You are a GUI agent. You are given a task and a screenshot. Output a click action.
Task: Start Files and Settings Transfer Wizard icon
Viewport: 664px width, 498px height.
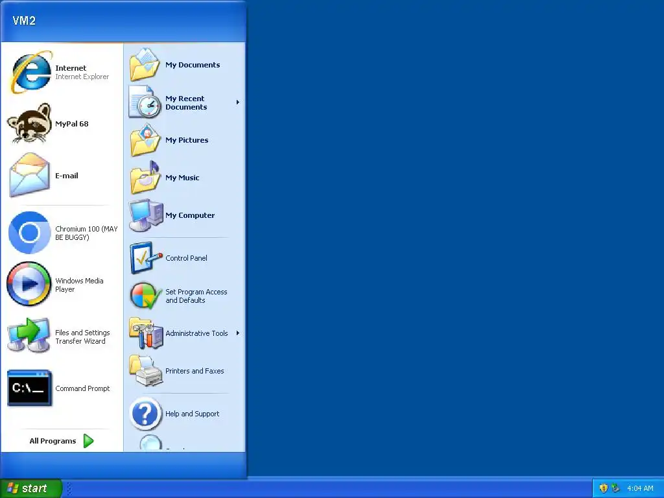click(29, 335)
